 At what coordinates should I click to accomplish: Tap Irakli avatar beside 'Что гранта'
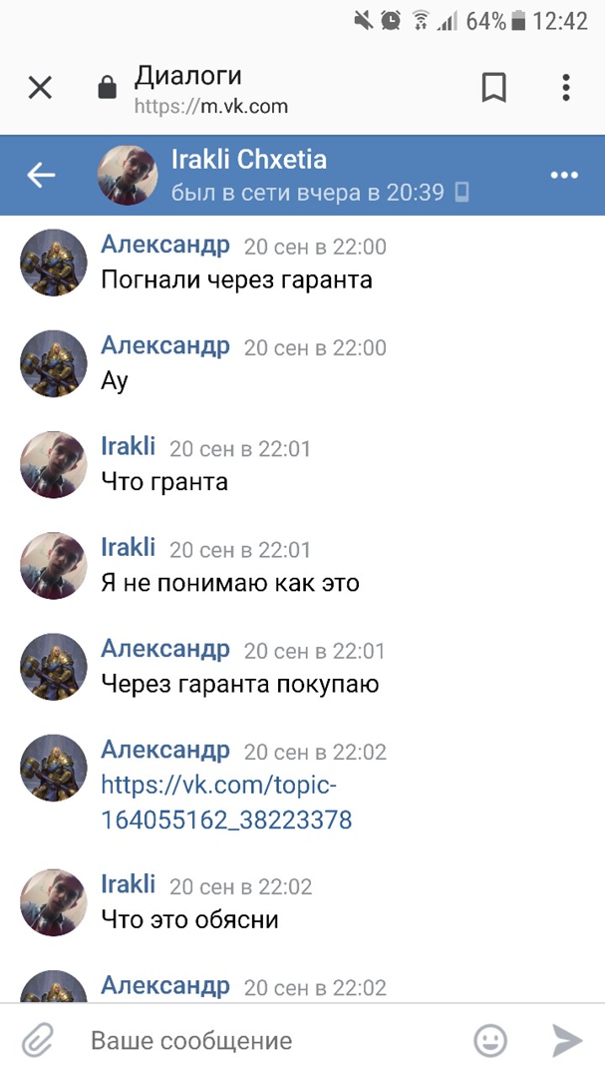tap(54, 465)
